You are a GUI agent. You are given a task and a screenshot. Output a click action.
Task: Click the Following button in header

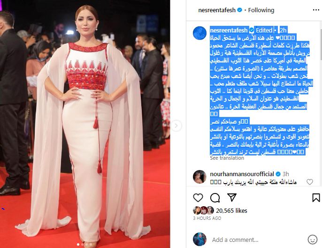point(261,10)
